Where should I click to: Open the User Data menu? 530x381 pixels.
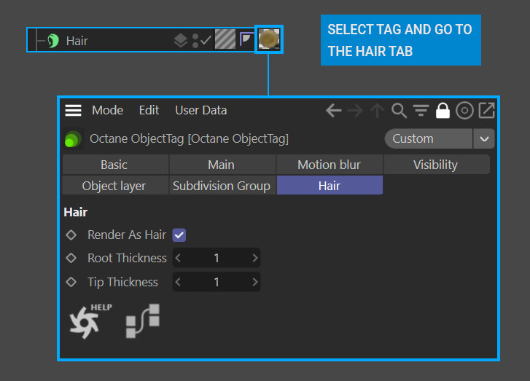coord(200,111)
